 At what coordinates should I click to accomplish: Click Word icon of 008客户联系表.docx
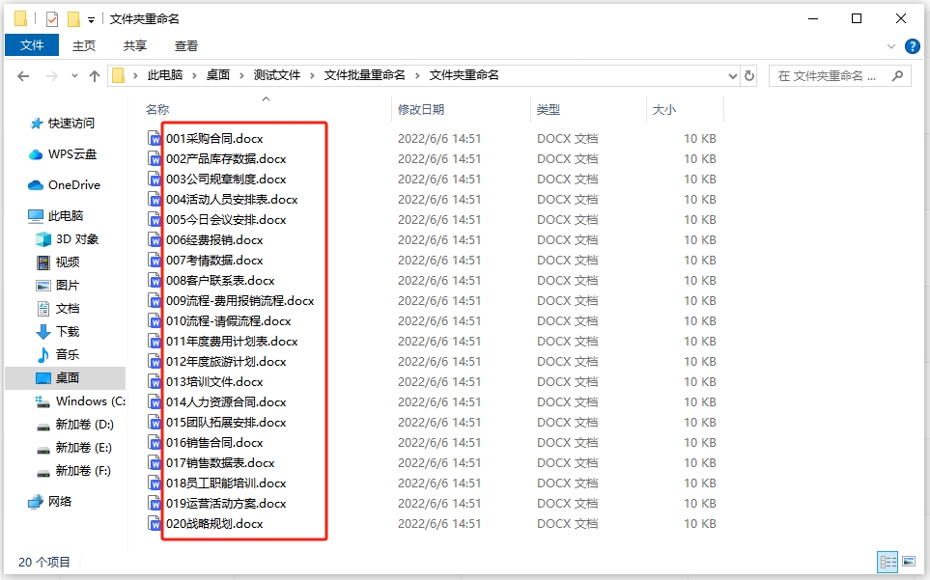coord(155,280)
